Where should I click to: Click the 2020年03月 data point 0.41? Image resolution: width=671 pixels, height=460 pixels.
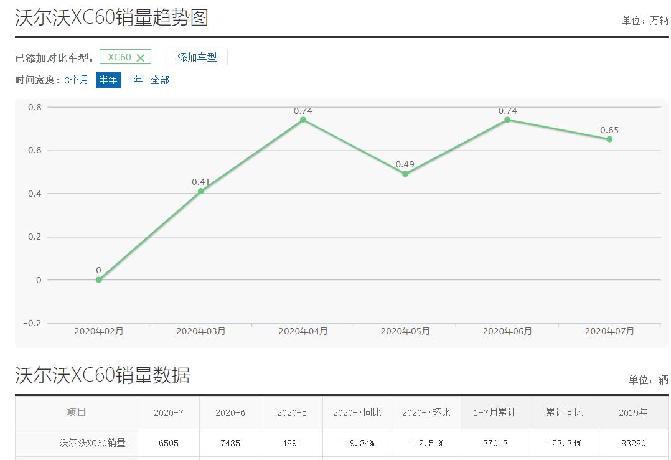tap(201, 191)
